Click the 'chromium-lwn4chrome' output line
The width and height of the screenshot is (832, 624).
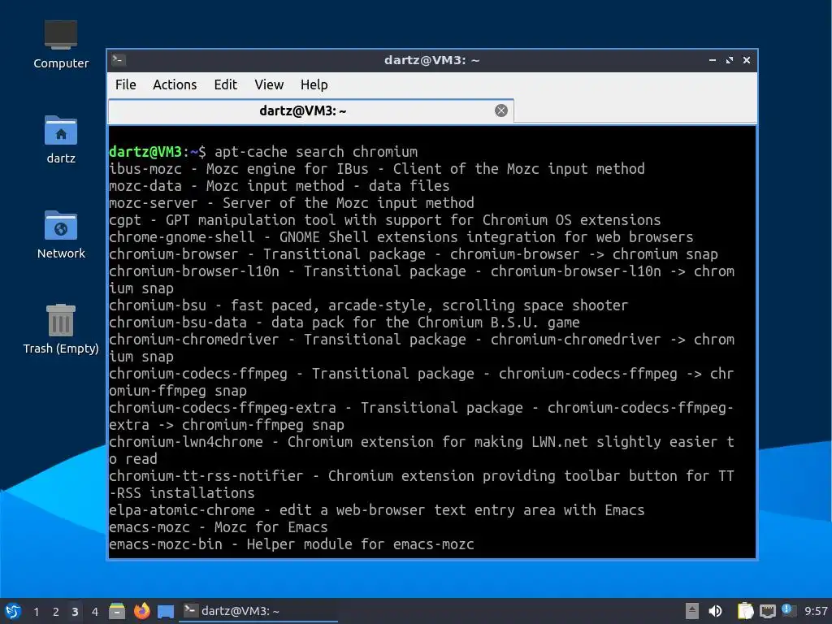(422, 450)
